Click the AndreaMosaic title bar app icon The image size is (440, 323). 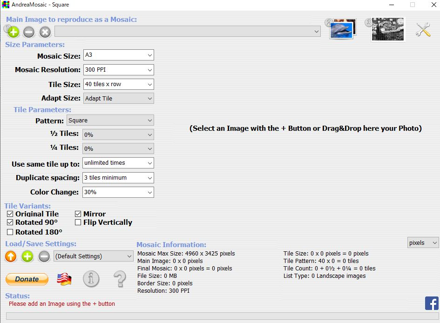5,5
